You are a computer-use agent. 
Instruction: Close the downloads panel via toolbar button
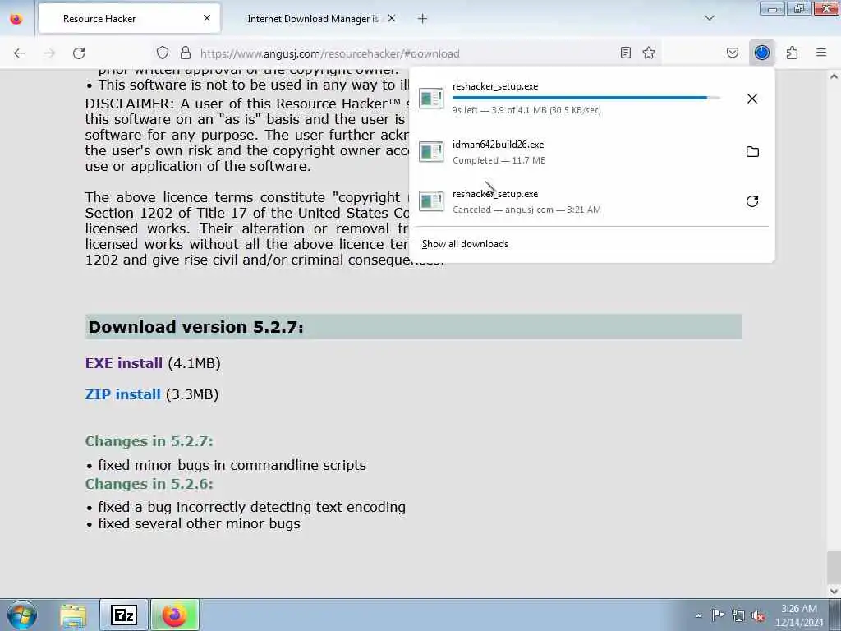click(x=761, y=53)
